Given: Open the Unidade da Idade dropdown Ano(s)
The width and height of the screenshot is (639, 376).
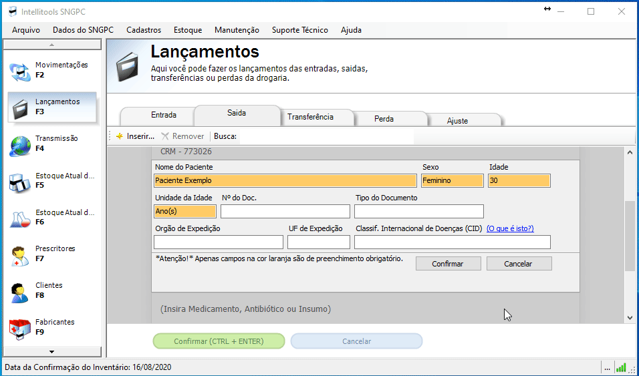Looking at the screenshot, I should 185,212.
